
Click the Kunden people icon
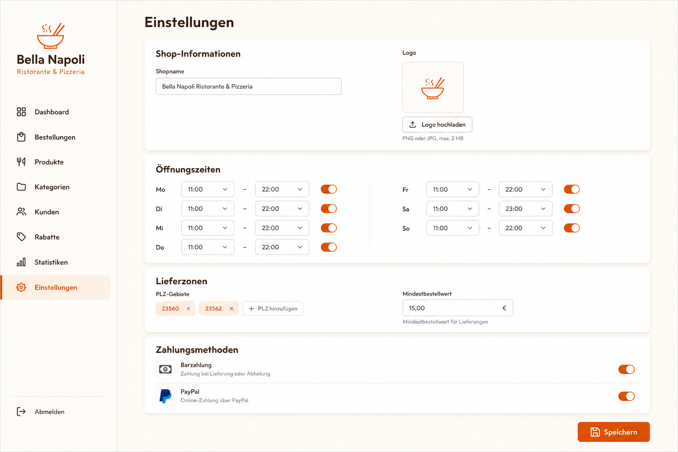tap(21, 212)
